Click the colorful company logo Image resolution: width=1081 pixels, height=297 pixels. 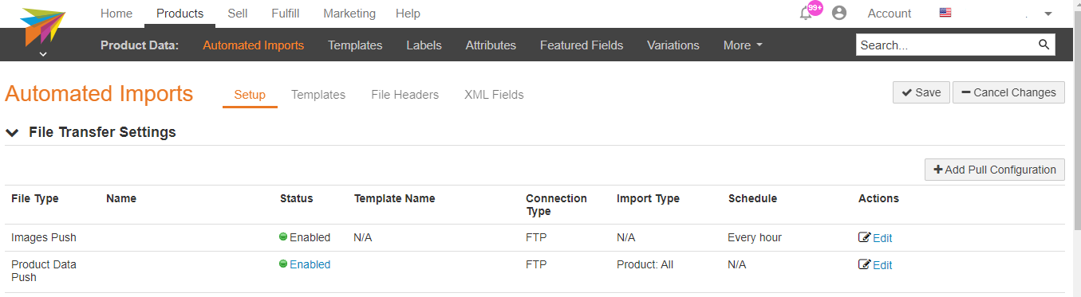click(42, 26)
